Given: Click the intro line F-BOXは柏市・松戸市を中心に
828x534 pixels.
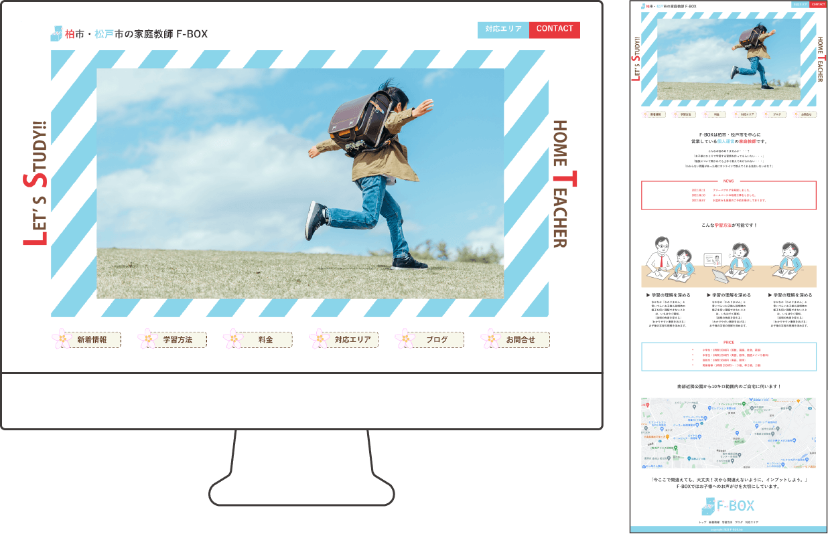Looking at the screenshot, I should click(x=729, y=135).
